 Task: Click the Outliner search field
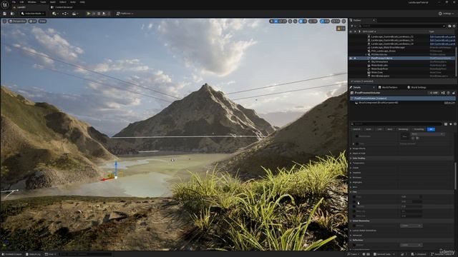click(402, 26)
